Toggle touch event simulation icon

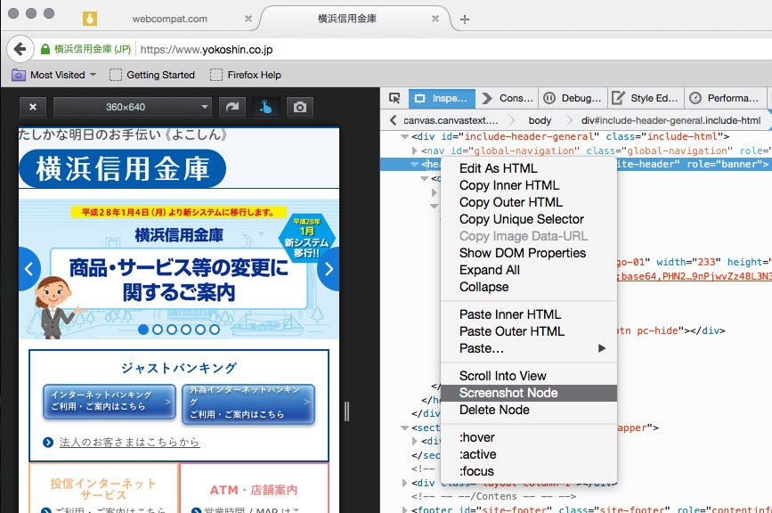(x=266, y=107)
